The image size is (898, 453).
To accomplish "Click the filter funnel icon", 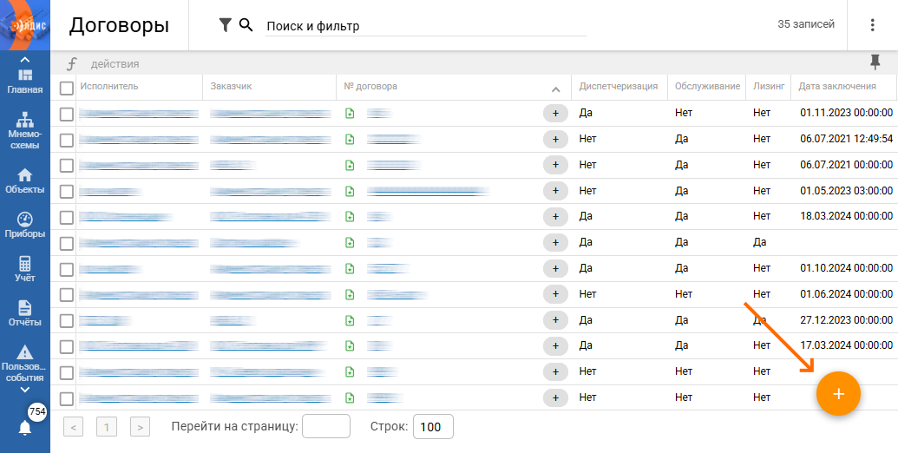I will 225,24.
